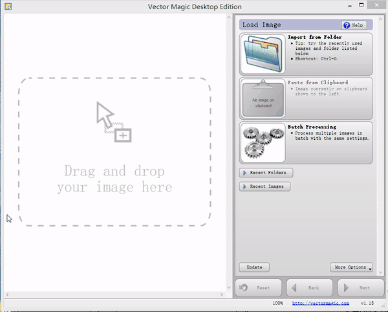Click the canvas vertical scrollbar down arrow

tap(229, 287)
